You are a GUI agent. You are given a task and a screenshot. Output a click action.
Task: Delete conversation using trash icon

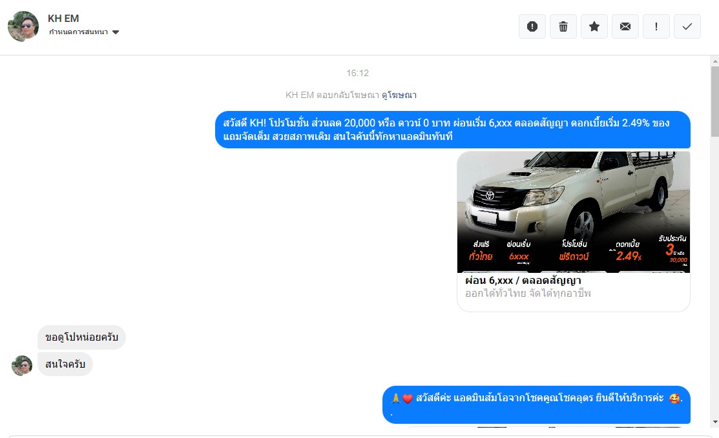pyautogui.click(x=563, y=26)
